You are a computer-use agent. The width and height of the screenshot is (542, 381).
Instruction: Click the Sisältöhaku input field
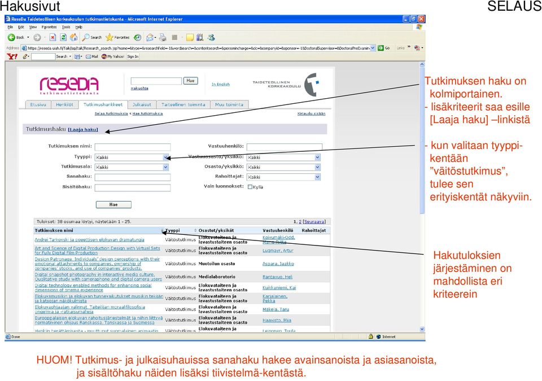coord(132,188)
